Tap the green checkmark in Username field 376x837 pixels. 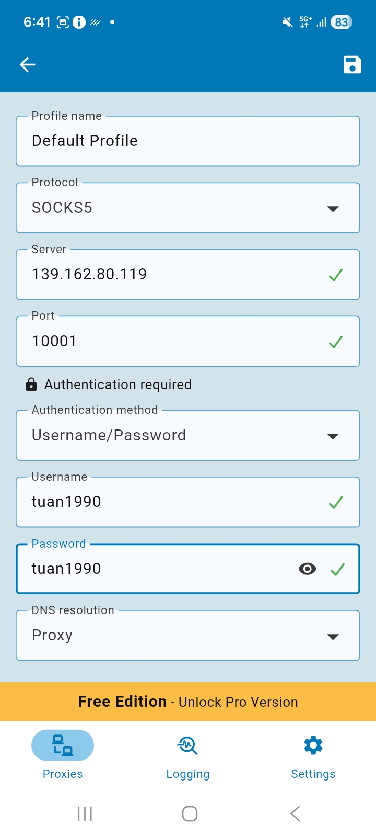pos(336,502)
